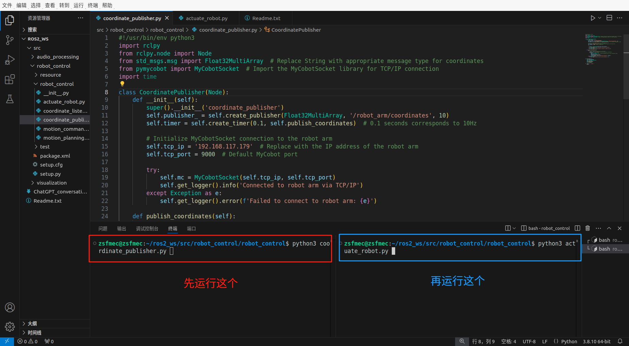The image size is (629, 346).
Task: Expand the 搜索 section
Action: pyautogui.click(x=55, y=30)
